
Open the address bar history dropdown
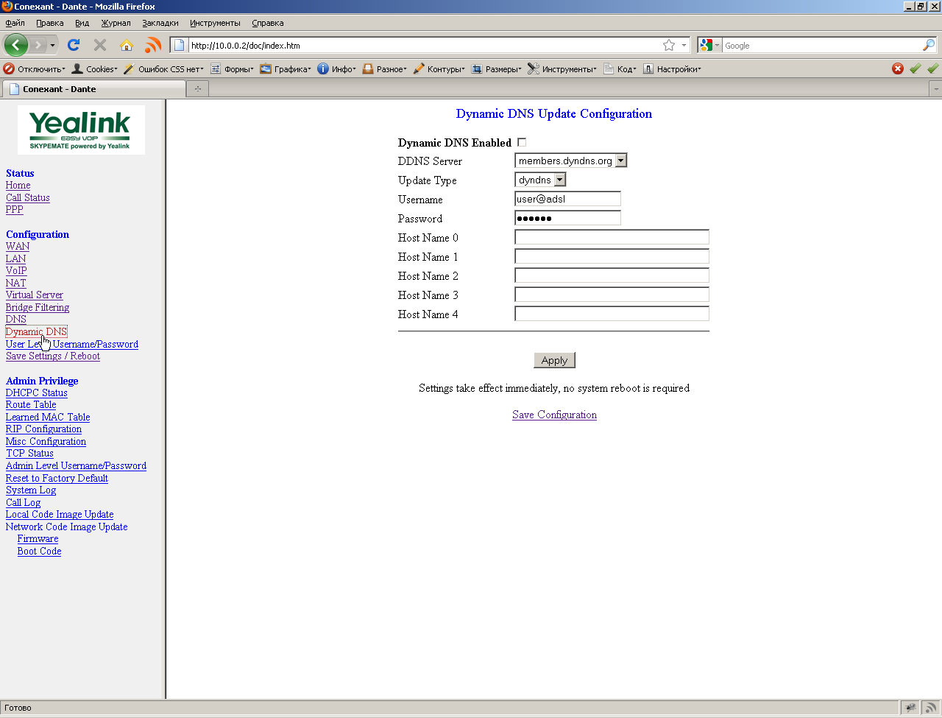(684, 46)
